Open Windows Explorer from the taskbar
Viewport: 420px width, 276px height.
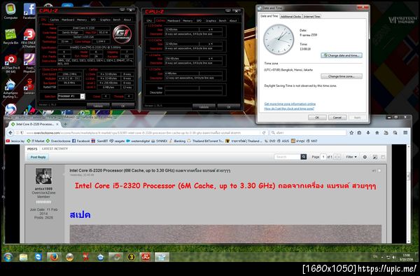coord(23,257)
